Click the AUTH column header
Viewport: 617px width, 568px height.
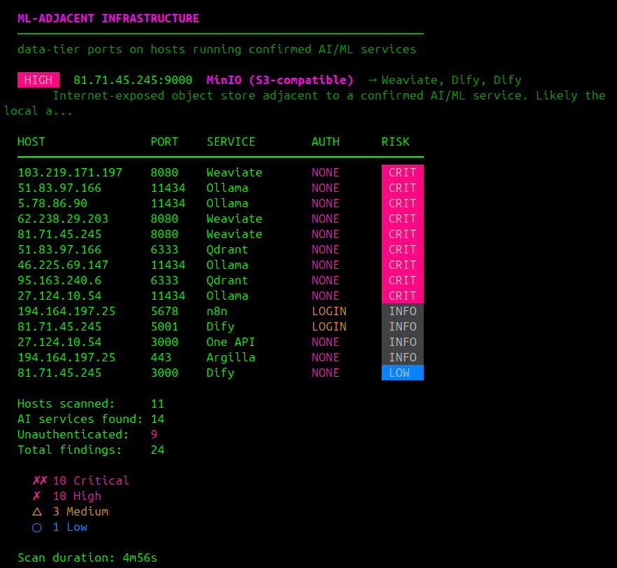point(326,141)
